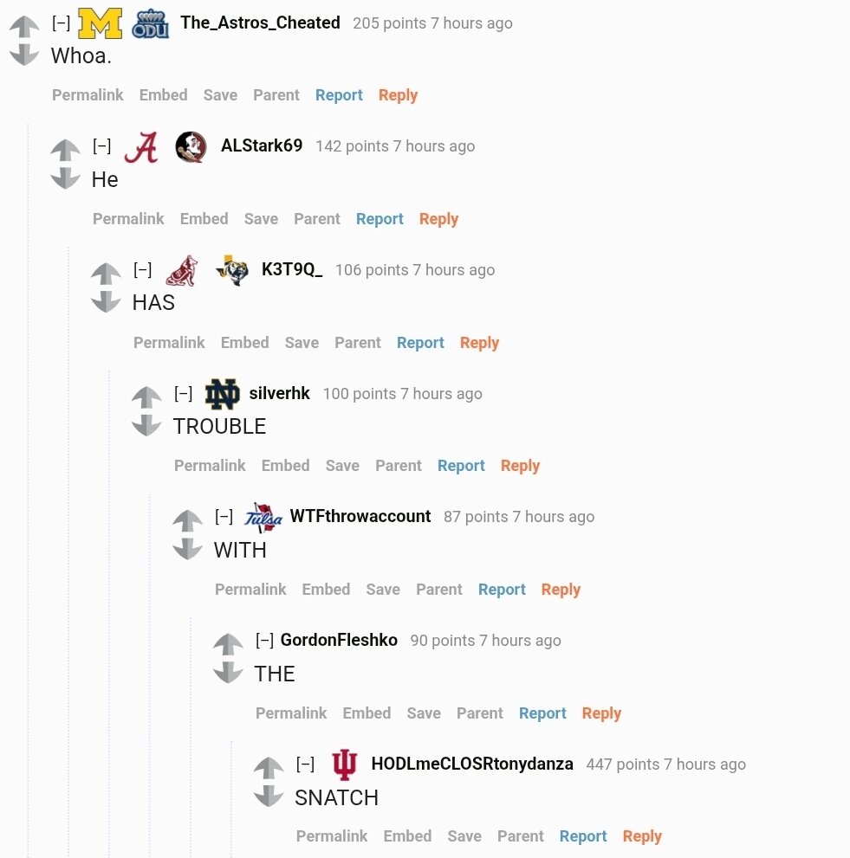Image resolution: width=850 pixels, height=858 pixels.
Task: Report WTFthrowaccount's "WITH" comment
Action: [x=502, y=590]
